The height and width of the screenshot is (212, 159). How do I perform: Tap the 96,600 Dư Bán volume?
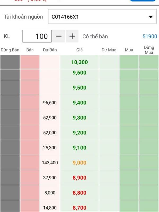pyautogui.click(x=50, y=103)
